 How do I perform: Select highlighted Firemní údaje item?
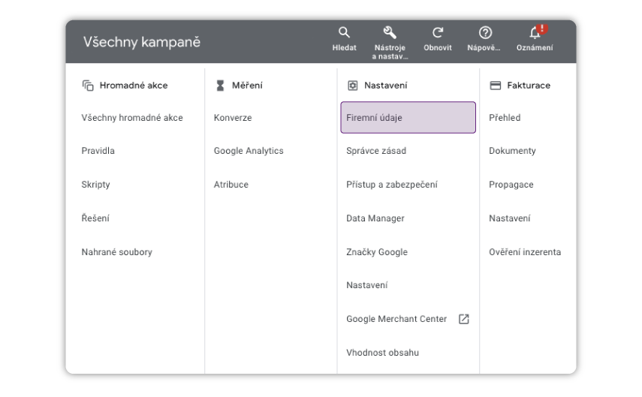408,118
